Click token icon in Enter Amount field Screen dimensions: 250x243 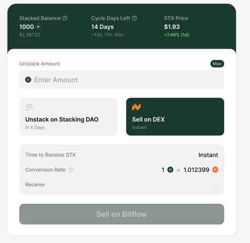28,79
